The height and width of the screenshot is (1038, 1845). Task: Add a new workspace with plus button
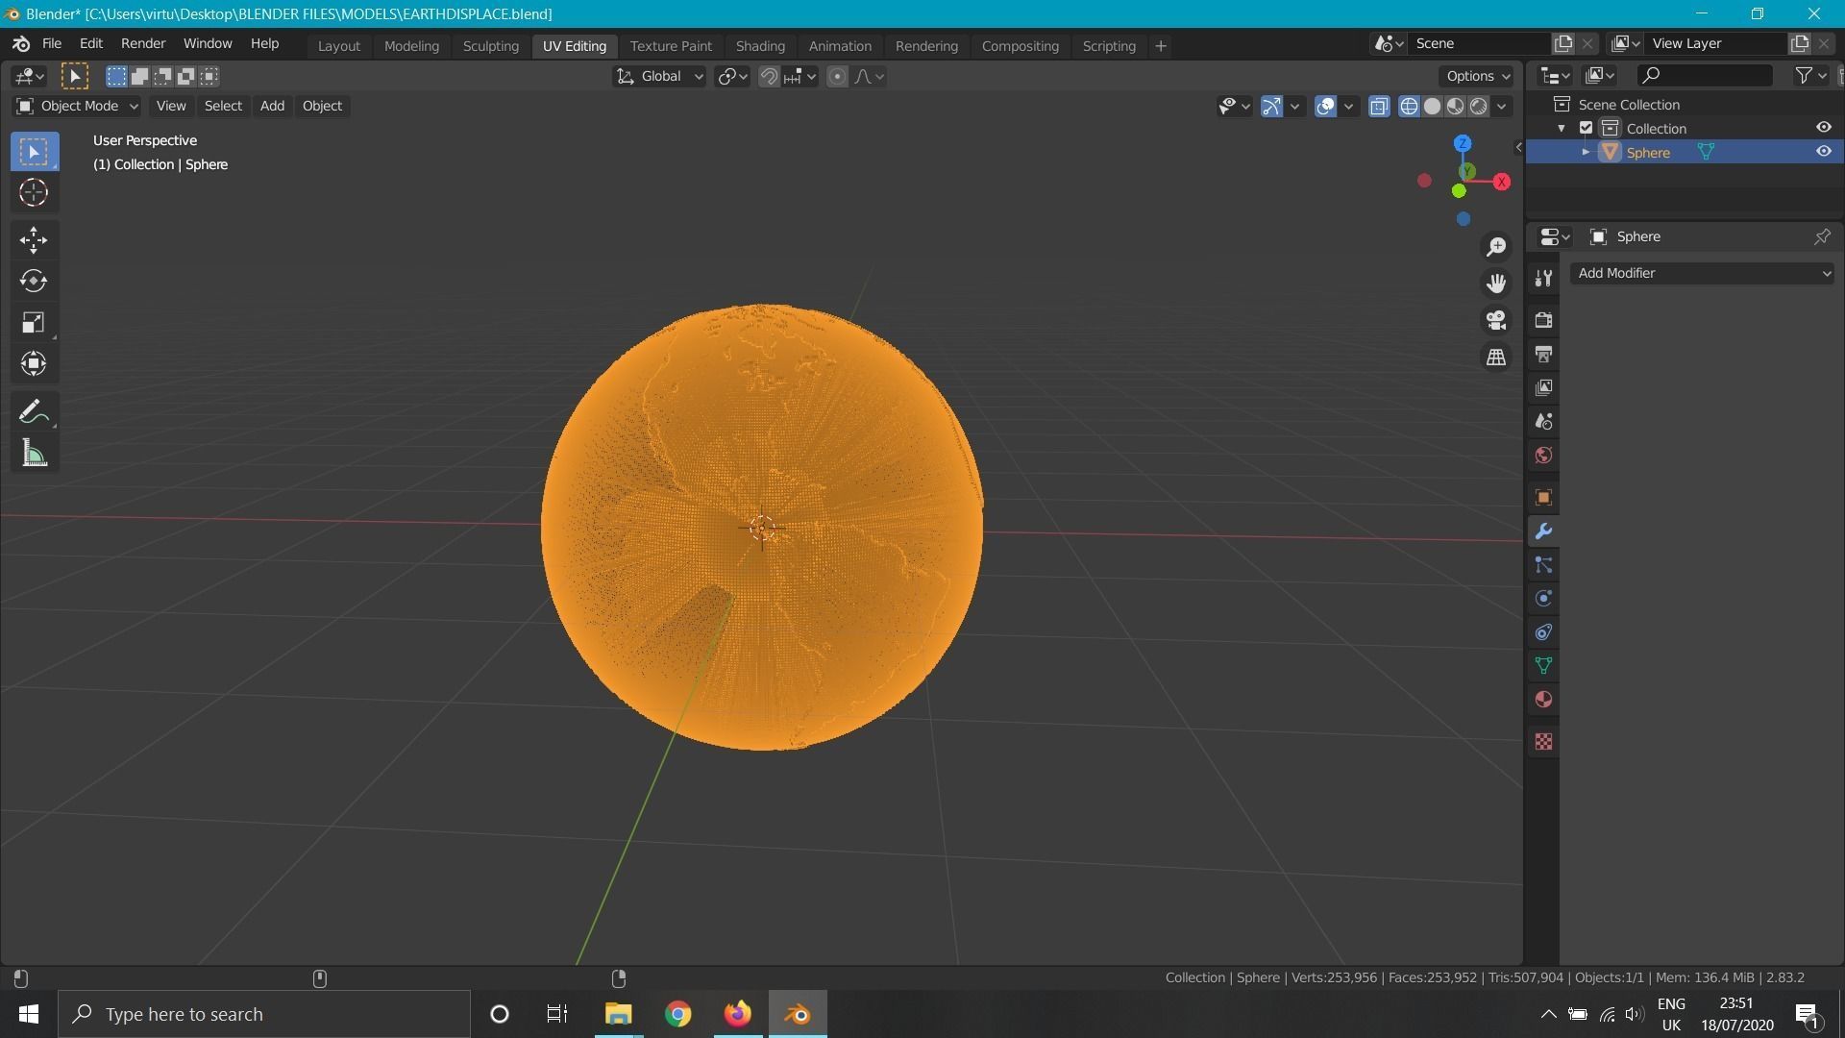tap(1160, 45)
